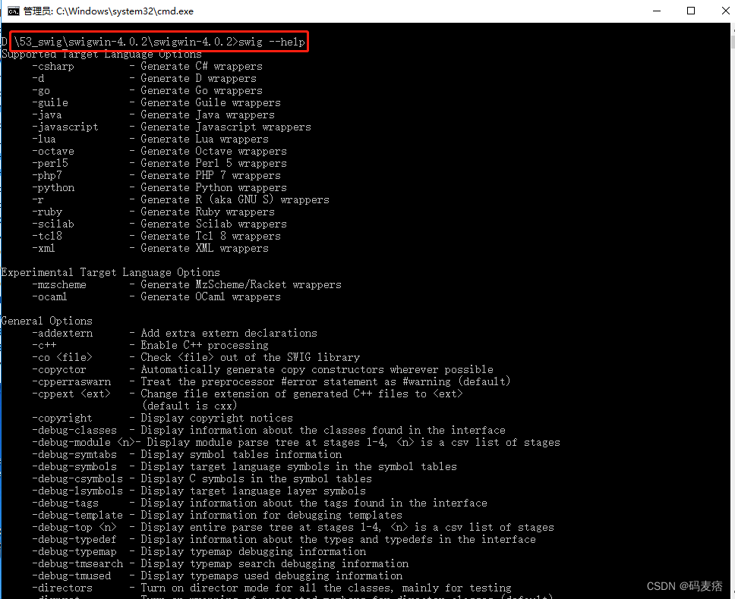Click the '-copyctor' option text

(x=59, y=370)
